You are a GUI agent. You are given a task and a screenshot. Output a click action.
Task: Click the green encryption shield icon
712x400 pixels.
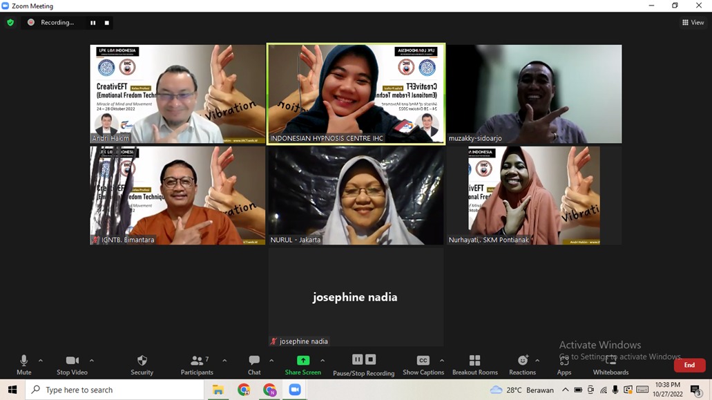click(10, 23)
